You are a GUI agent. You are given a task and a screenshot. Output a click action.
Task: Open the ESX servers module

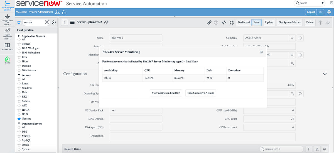click(x=24, y=97)
